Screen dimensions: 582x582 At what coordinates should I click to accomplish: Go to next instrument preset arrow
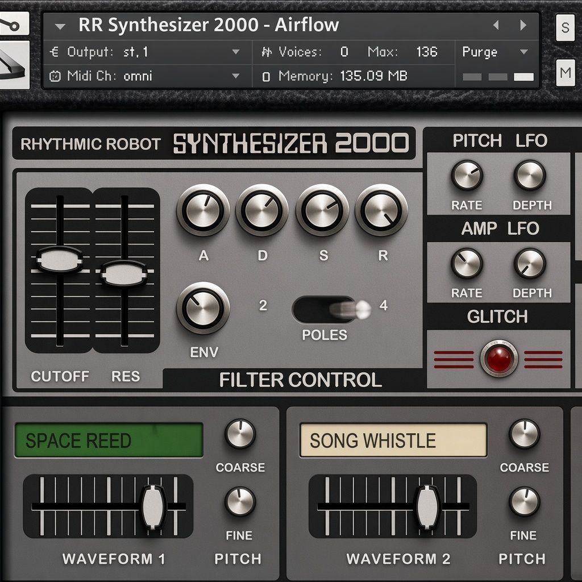click(x=523, y=25)
